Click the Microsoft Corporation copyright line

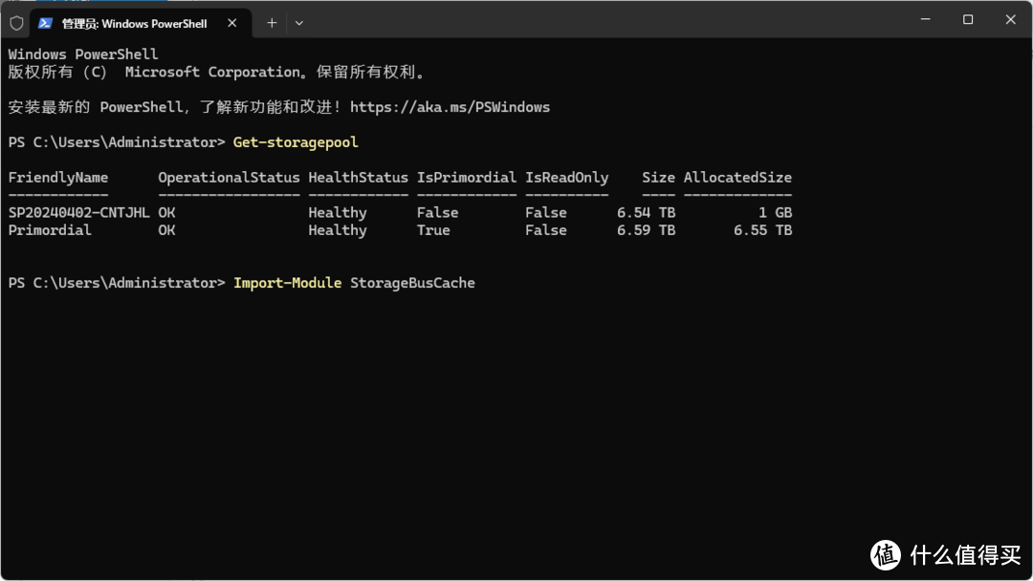pyautogui.click(x=217, y=73)
